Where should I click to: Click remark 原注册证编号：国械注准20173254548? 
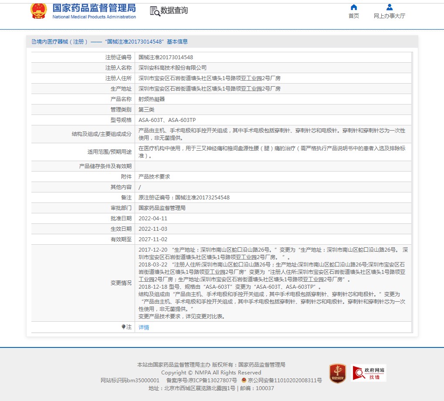click(184, 198)
